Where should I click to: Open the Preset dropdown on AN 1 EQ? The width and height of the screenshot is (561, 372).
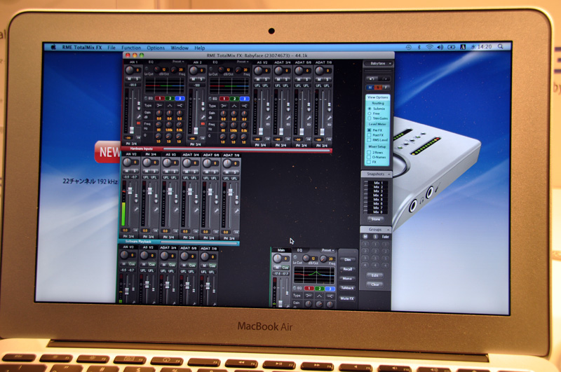[178, 62]
